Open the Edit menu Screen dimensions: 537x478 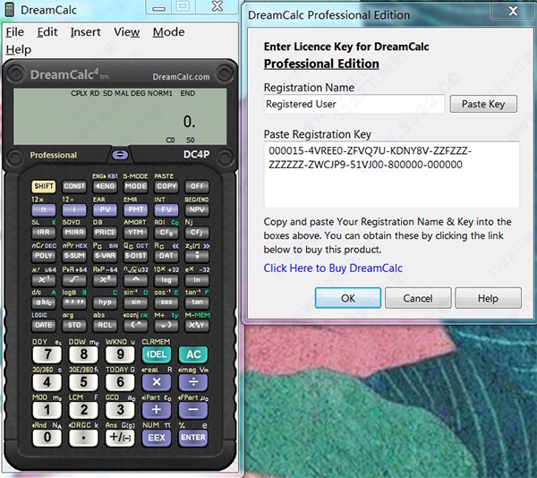[x=47, y=32]
